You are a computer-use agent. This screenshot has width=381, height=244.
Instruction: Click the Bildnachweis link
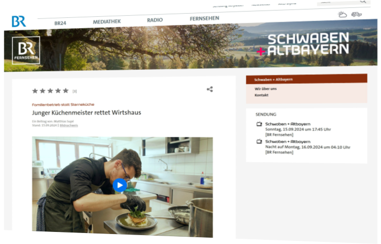click(x=69, y=125)
